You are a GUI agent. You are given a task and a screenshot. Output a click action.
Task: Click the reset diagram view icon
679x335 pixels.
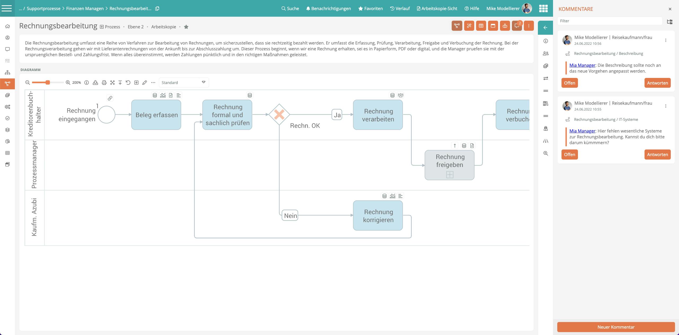[128, 83]
